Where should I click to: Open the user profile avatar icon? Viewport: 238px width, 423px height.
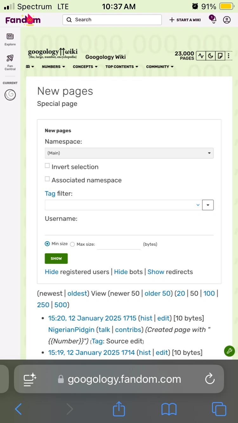(x=227, y=20)
